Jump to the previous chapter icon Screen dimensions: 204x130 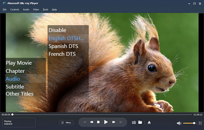tap(85, 122)
